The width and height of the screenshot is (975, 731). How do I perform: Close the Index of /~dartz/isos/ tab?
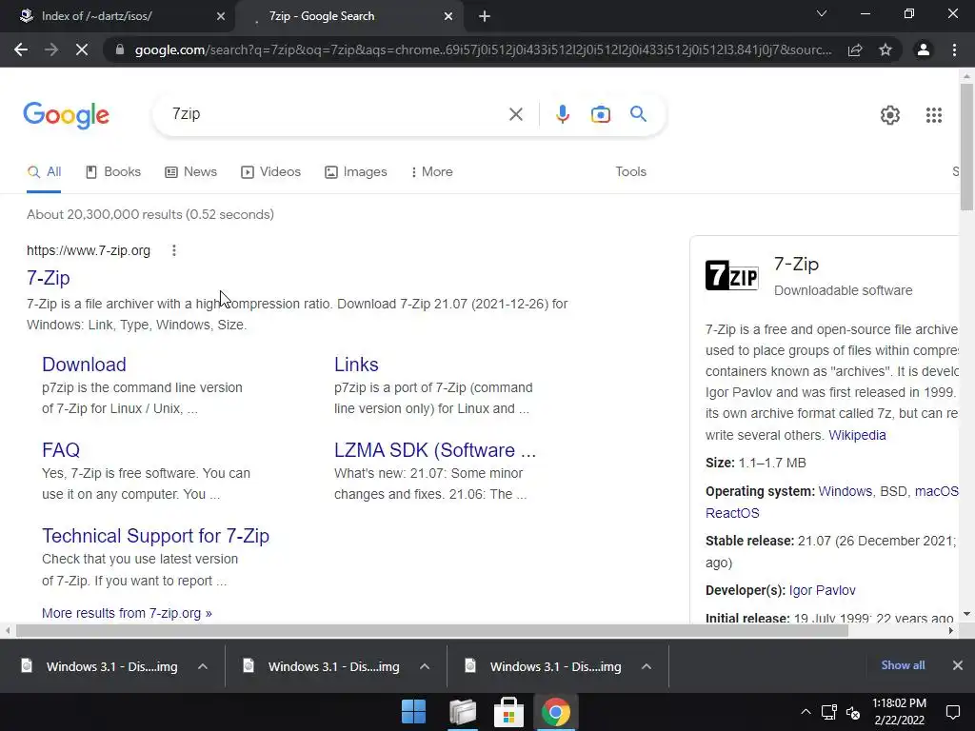pos(221,16)
